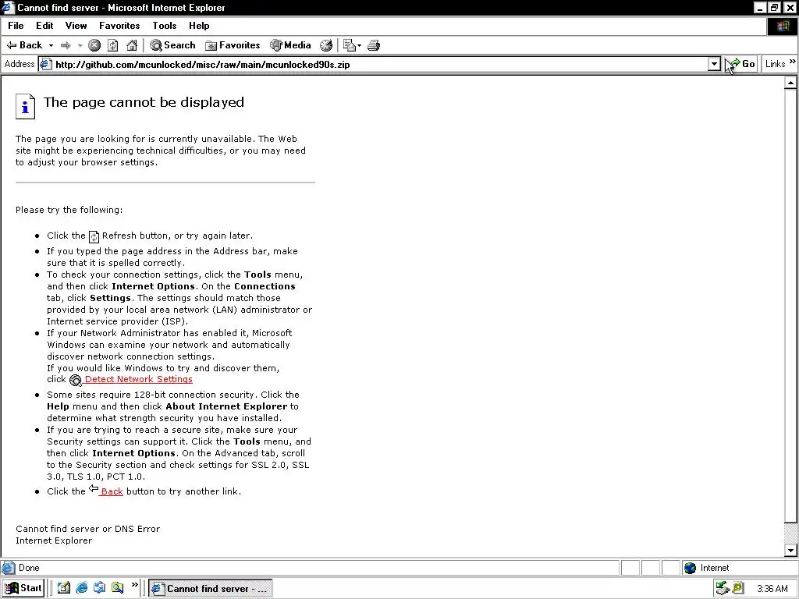Click the Print toolbar icon

tap(374, 45)
